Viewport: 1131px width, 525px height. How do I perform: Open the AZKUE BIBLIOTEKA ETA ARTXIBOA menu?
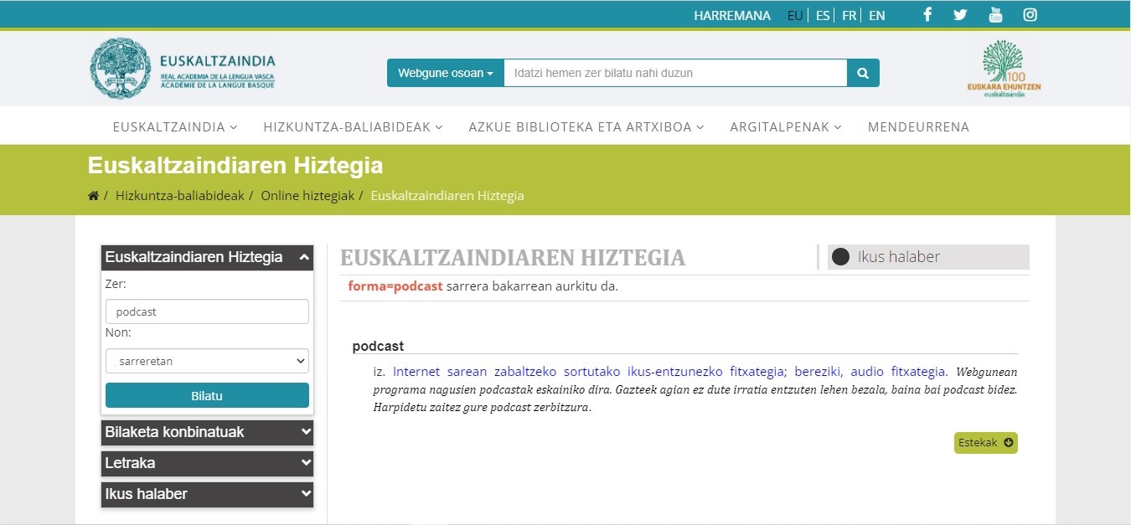pos(586,127)
